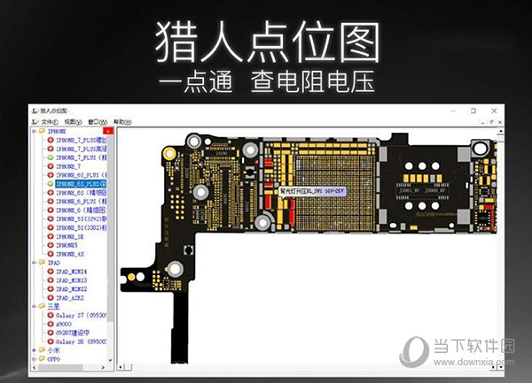Click the IPAD folder icon
Screen dimensions: 532x383
click(42, 263)
